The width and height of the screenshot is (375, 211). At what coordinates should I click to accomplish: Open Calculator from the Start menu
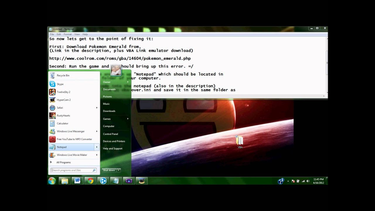coord(74,123)
